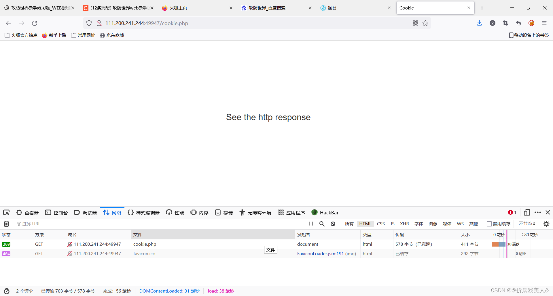Screen dimensions: 553x296
Task: Click the error count badge
Action: (512, 213)
